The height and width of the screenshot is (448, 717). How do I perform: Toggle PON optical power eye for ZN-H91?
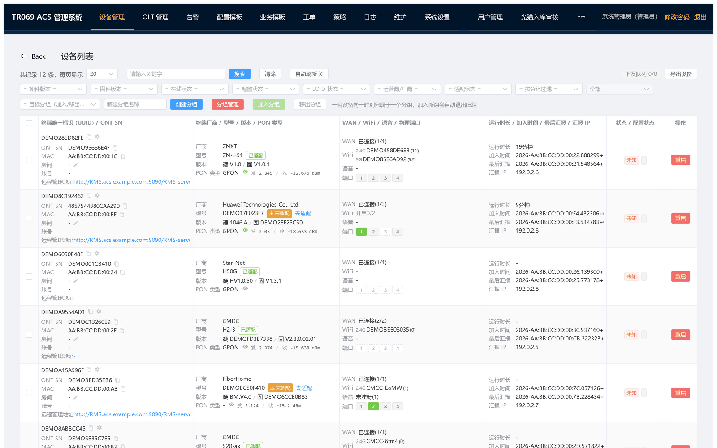tap(245, 172)
